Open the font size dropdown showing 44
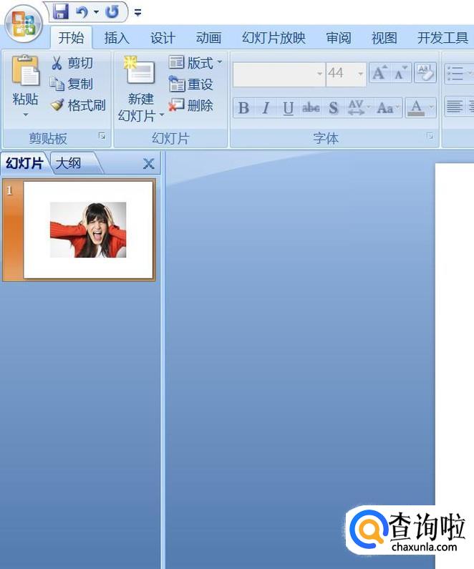 point(360,74)
